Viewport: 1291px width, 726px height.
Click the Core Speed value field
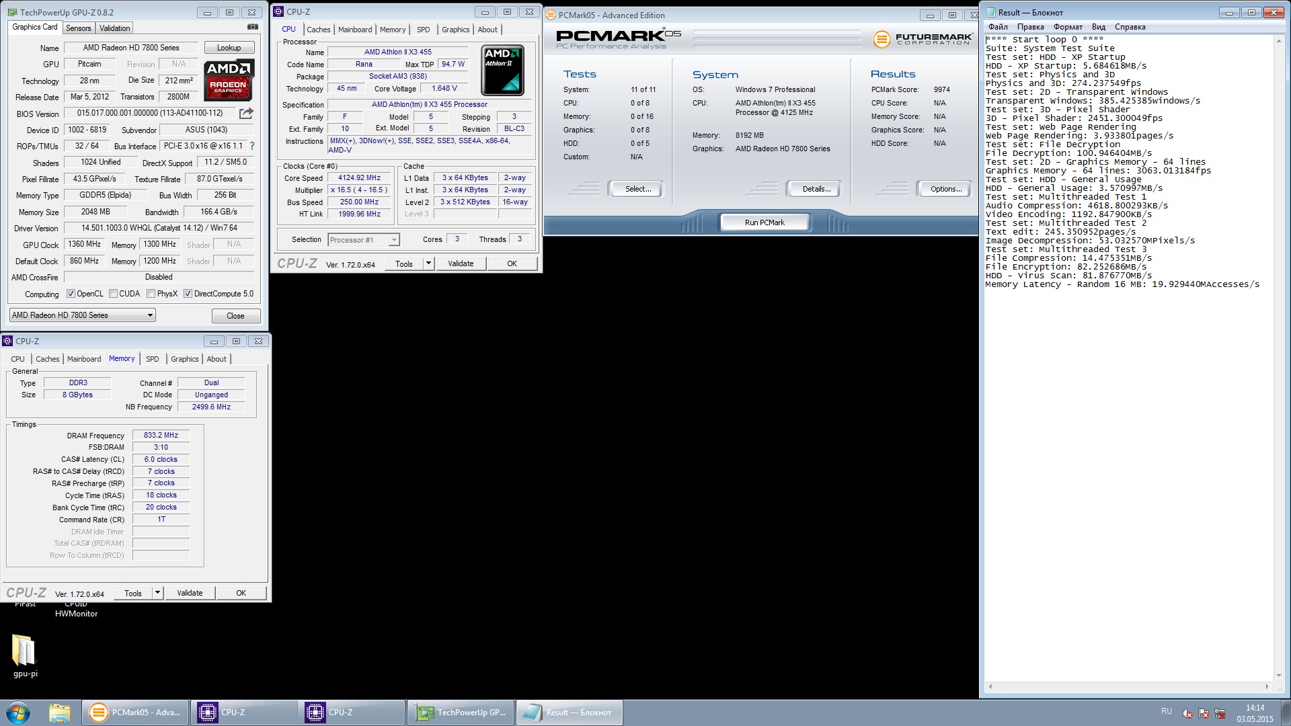pos(359,178)
